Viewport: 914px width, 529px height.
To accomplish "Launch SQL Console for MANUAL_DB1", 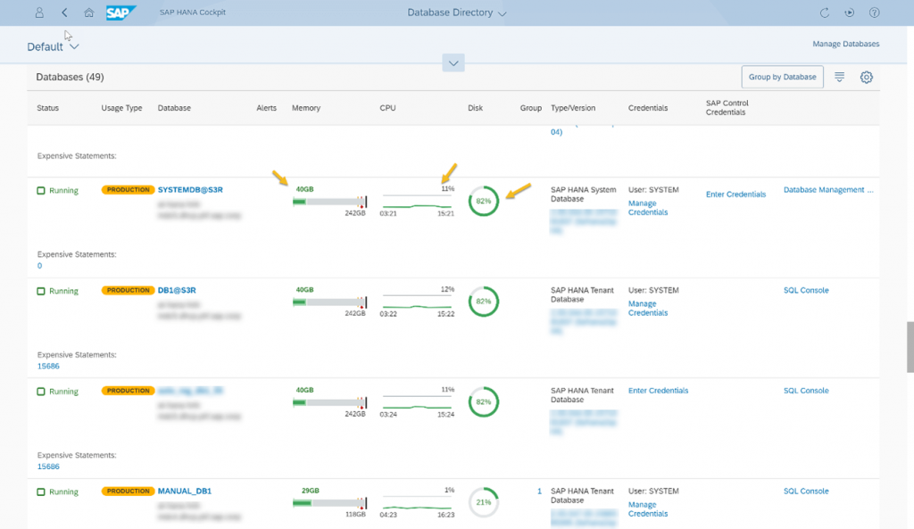I will 806,492.
